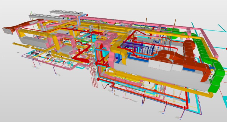Pick the thin brown vertical pole at top right
Viewport: 227px width, 122px height.
pos(174,23)
